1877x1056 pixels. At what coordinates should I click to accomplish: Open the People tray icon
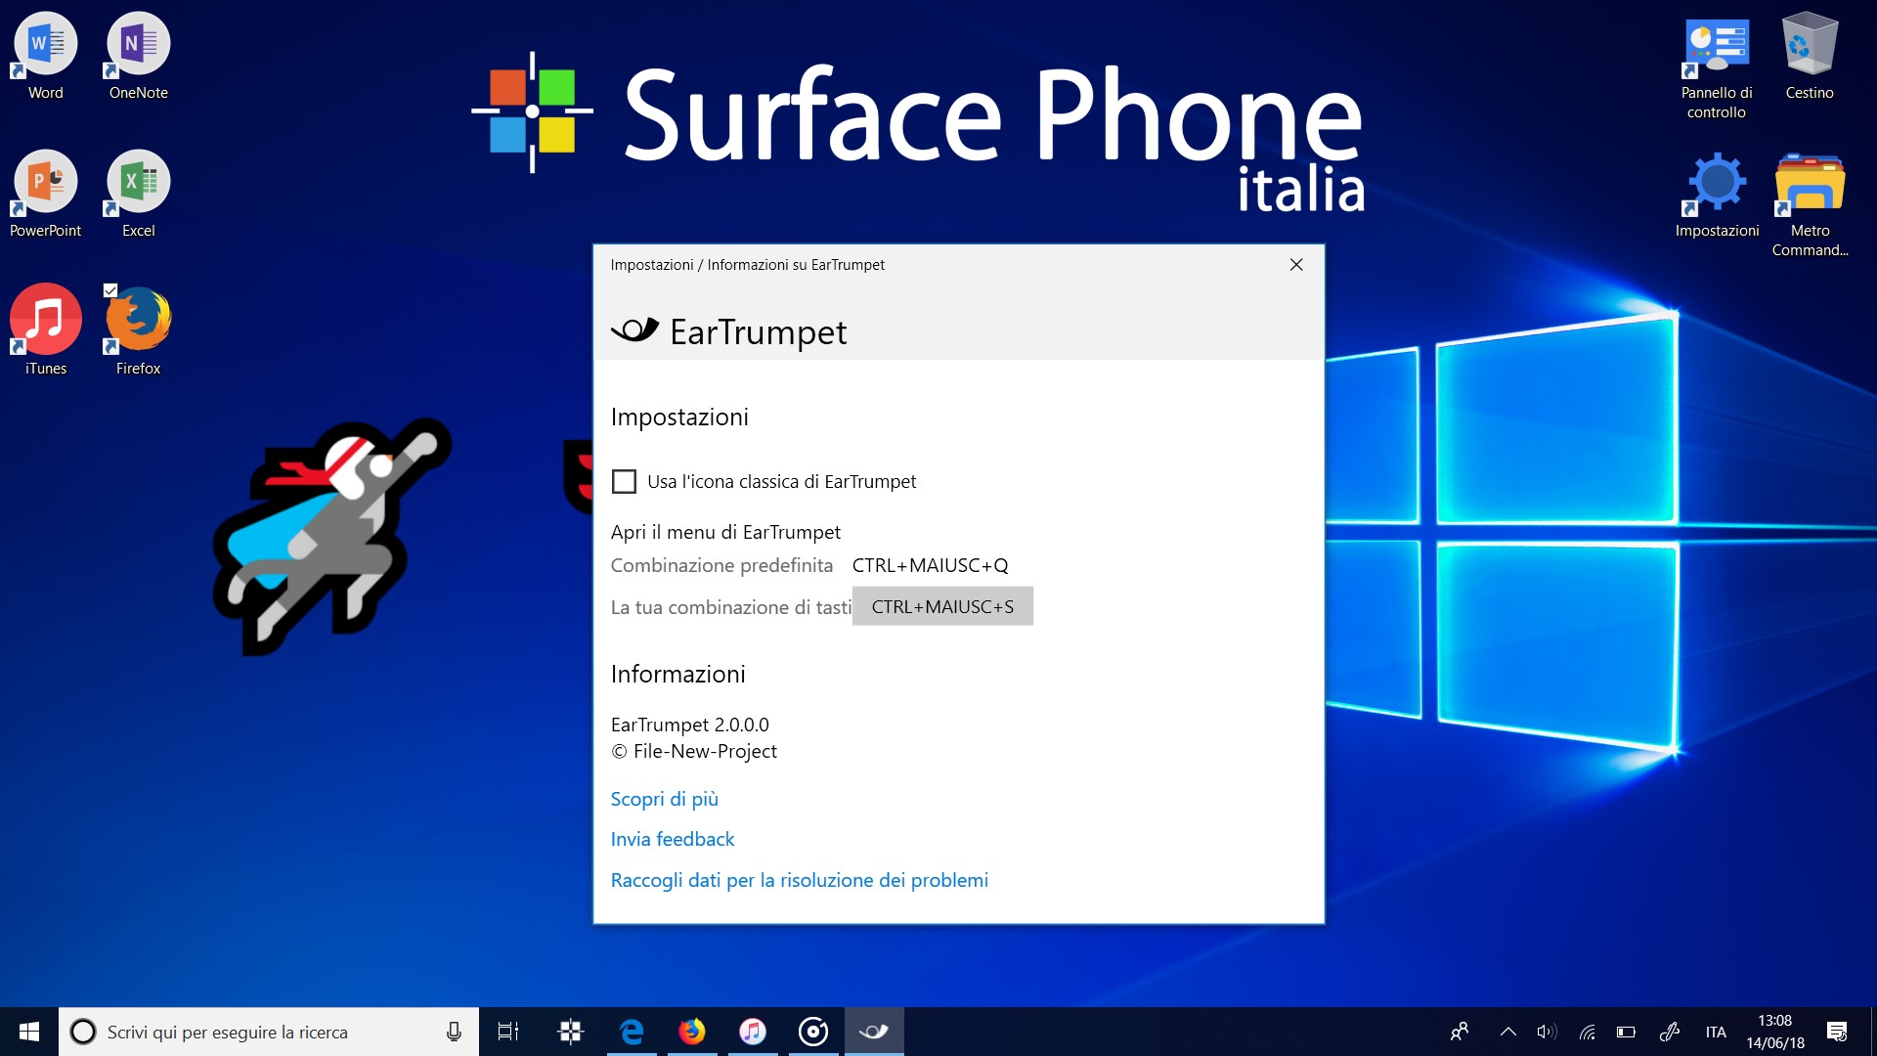pos(1460,1032)
